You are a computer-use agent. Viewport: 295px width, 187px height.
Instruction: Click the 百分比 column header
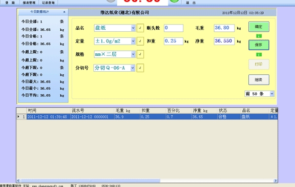(x=179, y=111)
